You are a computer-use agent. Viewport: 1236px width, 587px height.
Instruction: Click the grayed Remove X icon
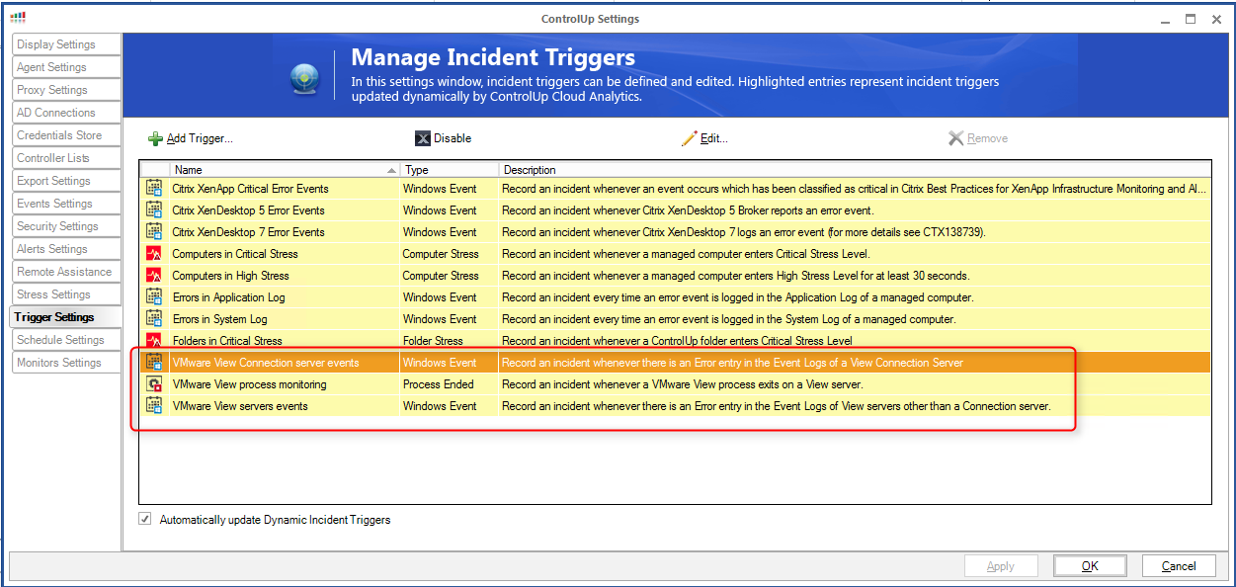pyautogui.click(x=955, y=138)
